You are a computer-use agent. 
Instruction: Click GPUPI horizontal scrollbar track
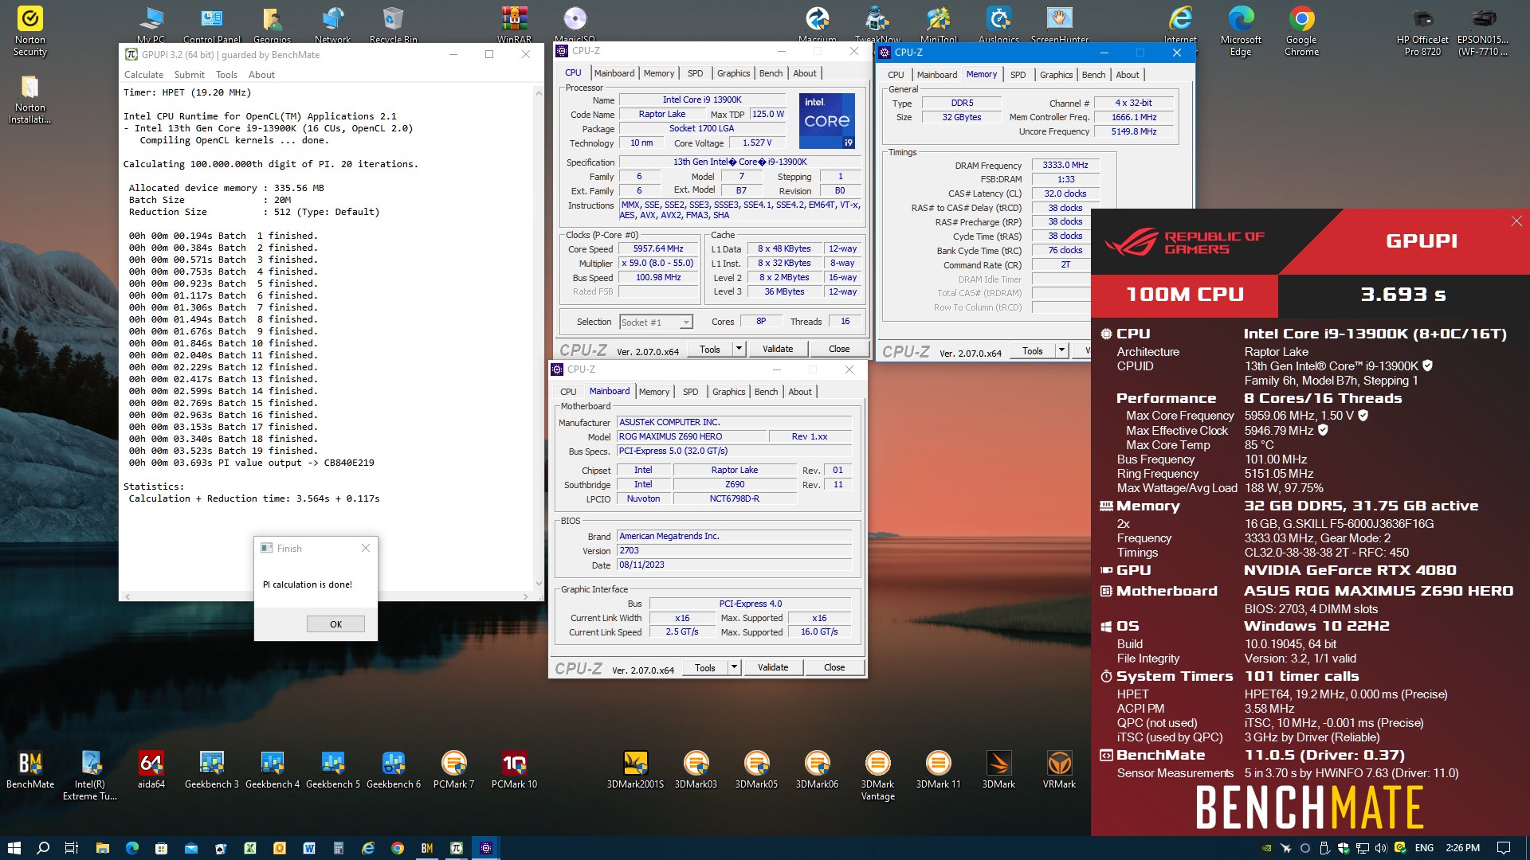point(327,596)
